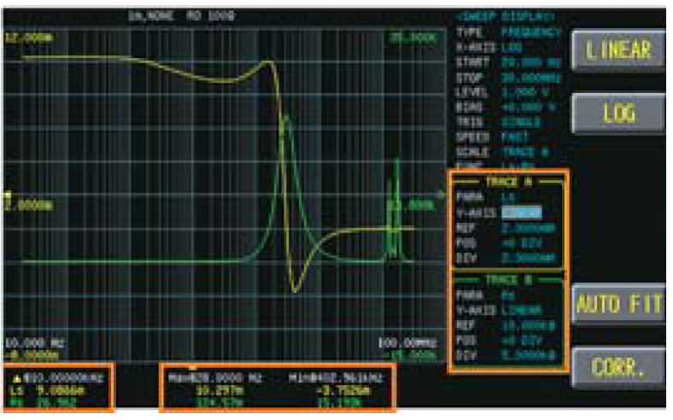Image resolution: width=673 pixels, height=420 pixels.
Task: Select the Trace A REF value
Action: [x=529, y=228]
